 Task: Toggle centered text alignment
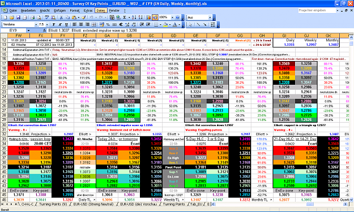coord(81,24)
